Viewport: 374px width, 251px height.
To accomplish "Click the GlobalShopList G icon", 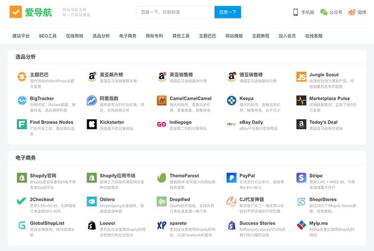I will coord(22,225).
